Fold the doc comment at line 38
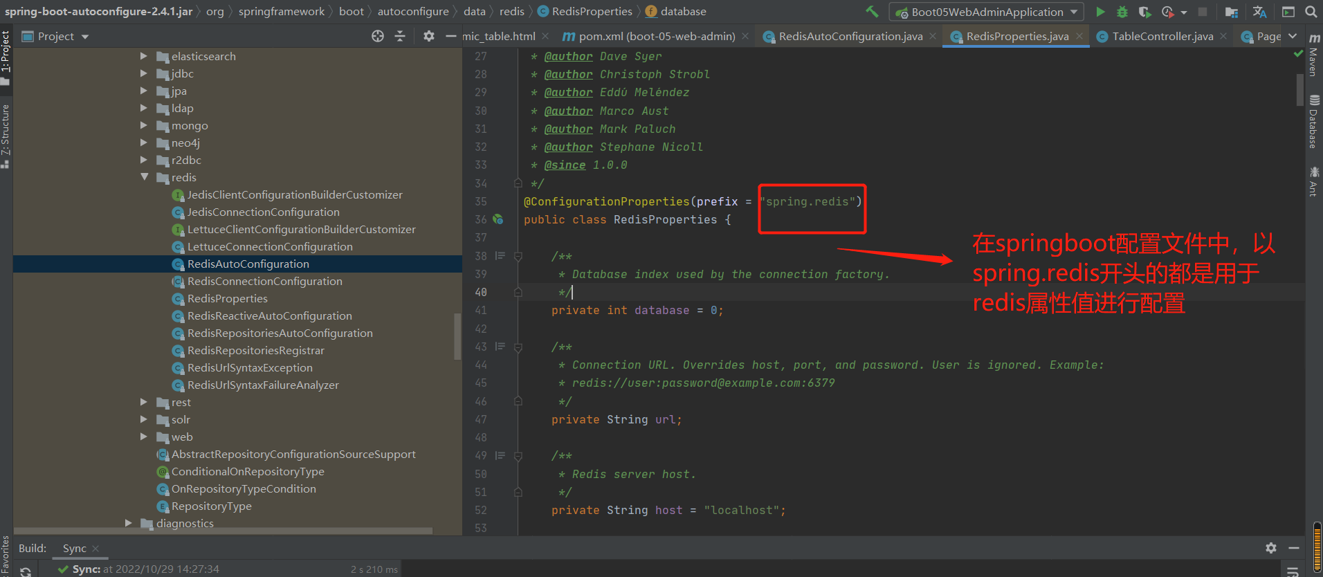This screenshot has width=1323, height=577. point(518,256)
